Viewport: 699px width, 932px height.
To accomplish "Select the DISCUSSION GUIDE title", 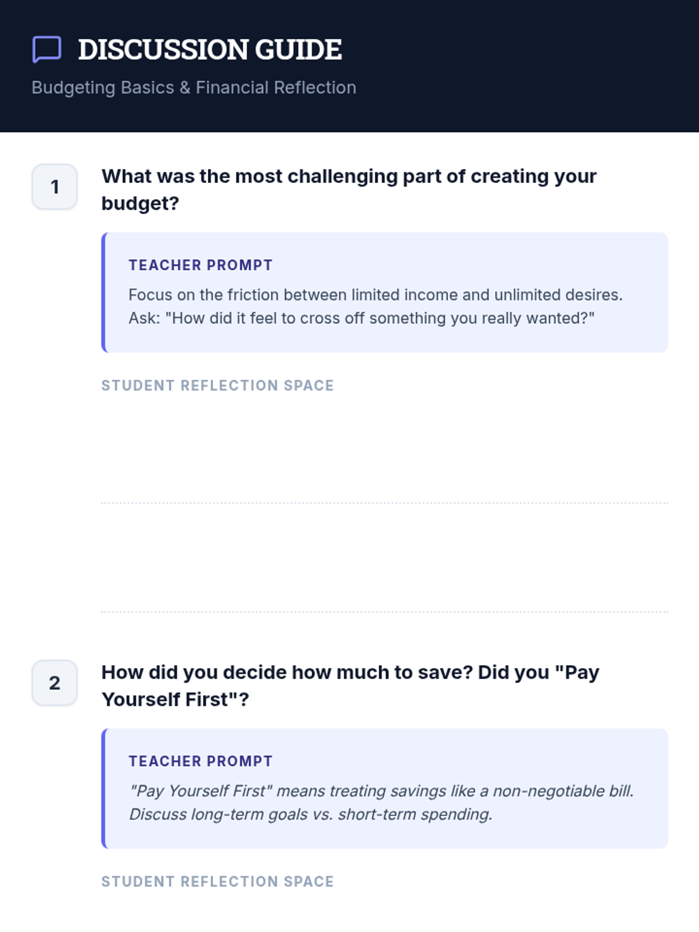I will [x=210, y=50].
